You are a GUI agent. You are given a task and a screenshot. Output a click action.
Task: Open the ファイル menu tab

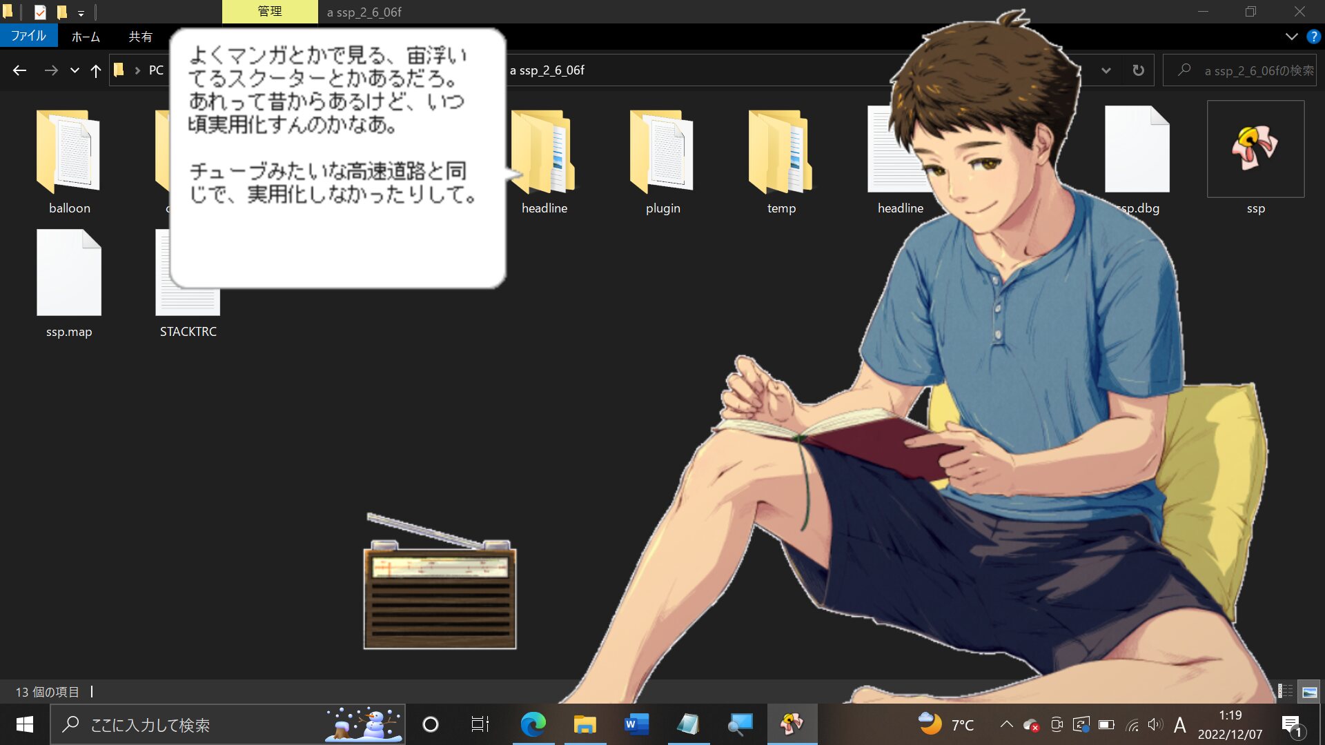(x=28, y=37)
